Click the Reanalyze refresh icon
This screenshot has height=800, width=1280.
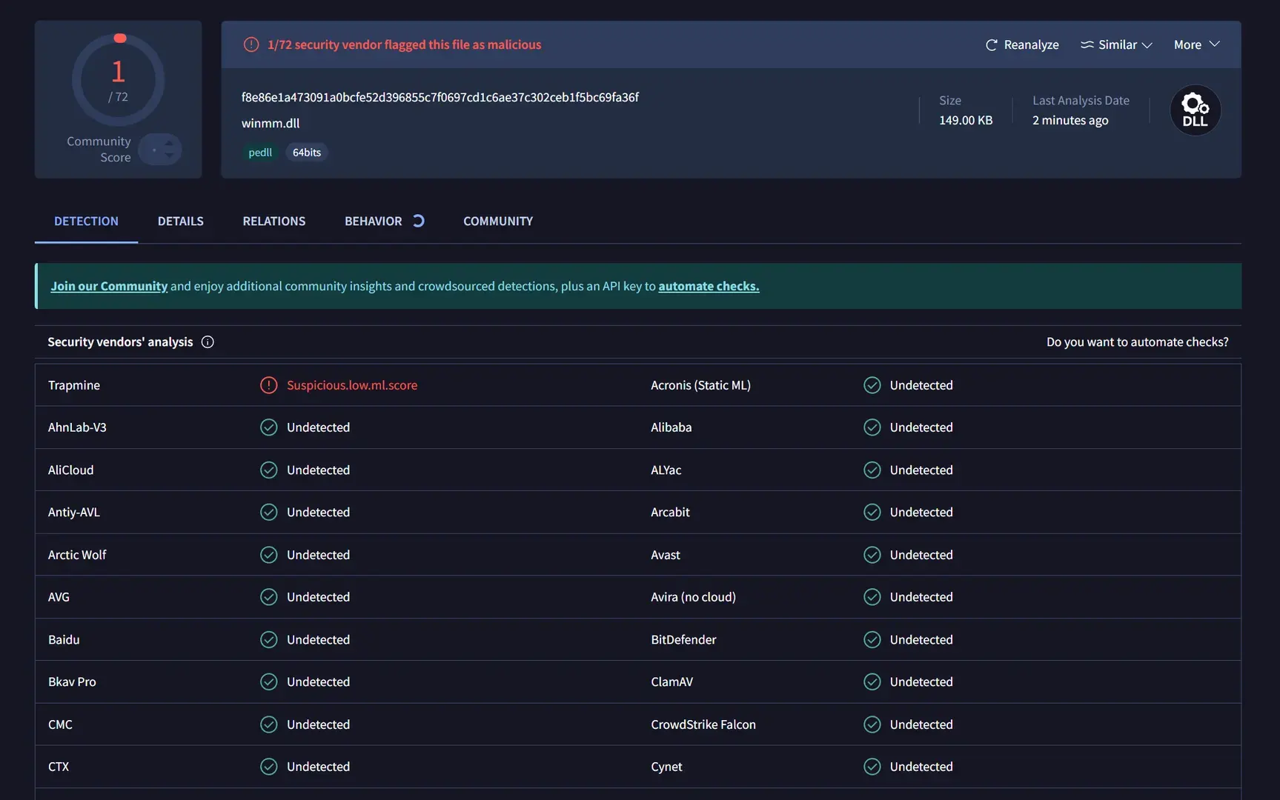pyautogui.click(x=991, y=45)
